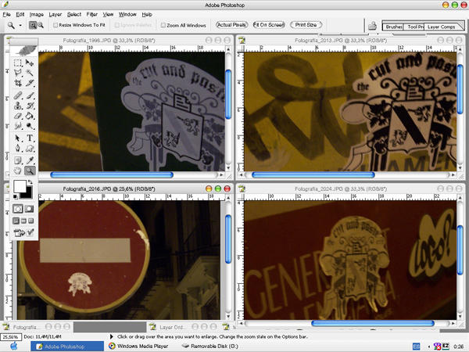Choose Full Screen with Menu Bar mode

[x=23, y=221]
